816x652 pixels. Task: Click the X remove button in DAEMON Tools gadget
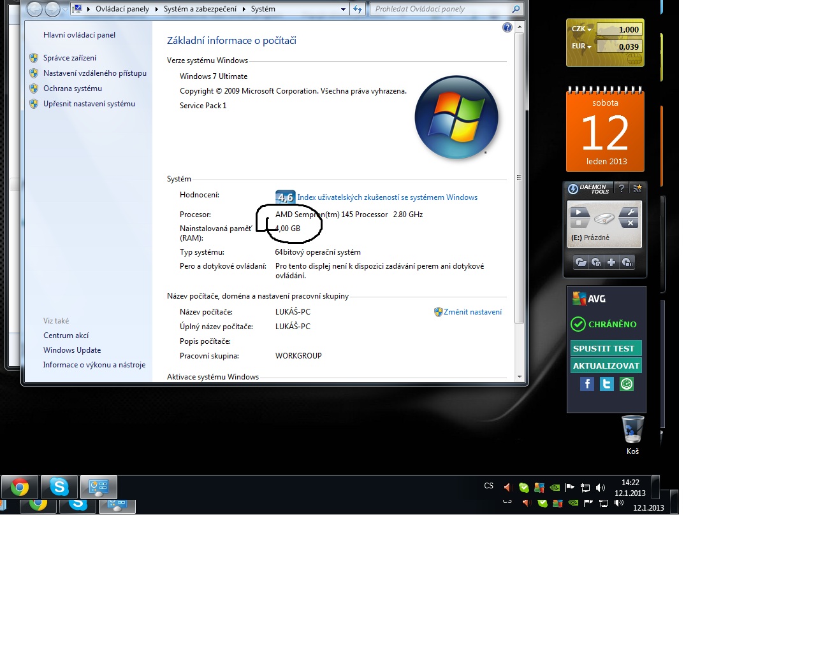pos(630,223)
